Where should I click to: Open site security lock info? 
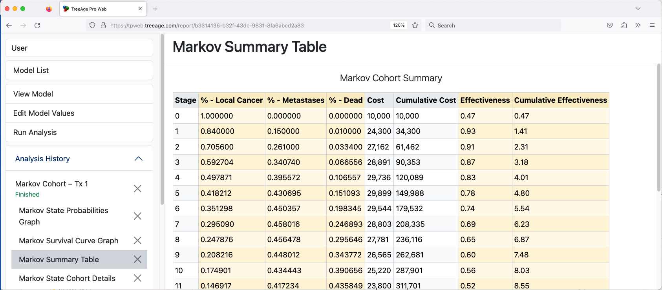point(103,25)
